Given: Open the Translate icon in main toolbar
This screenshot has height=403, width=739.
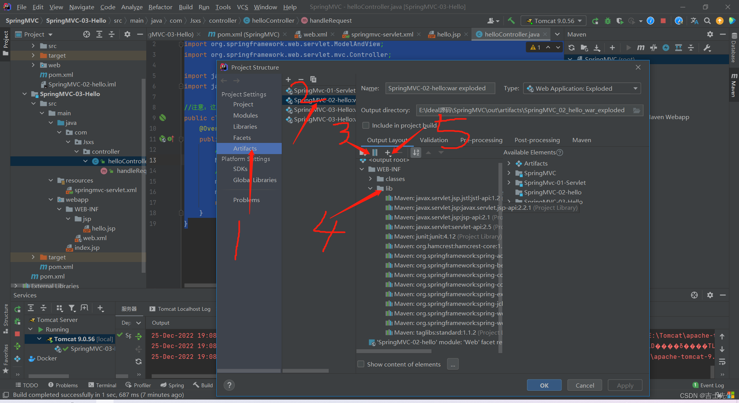Looking at the screenshot, I should 694,21.
